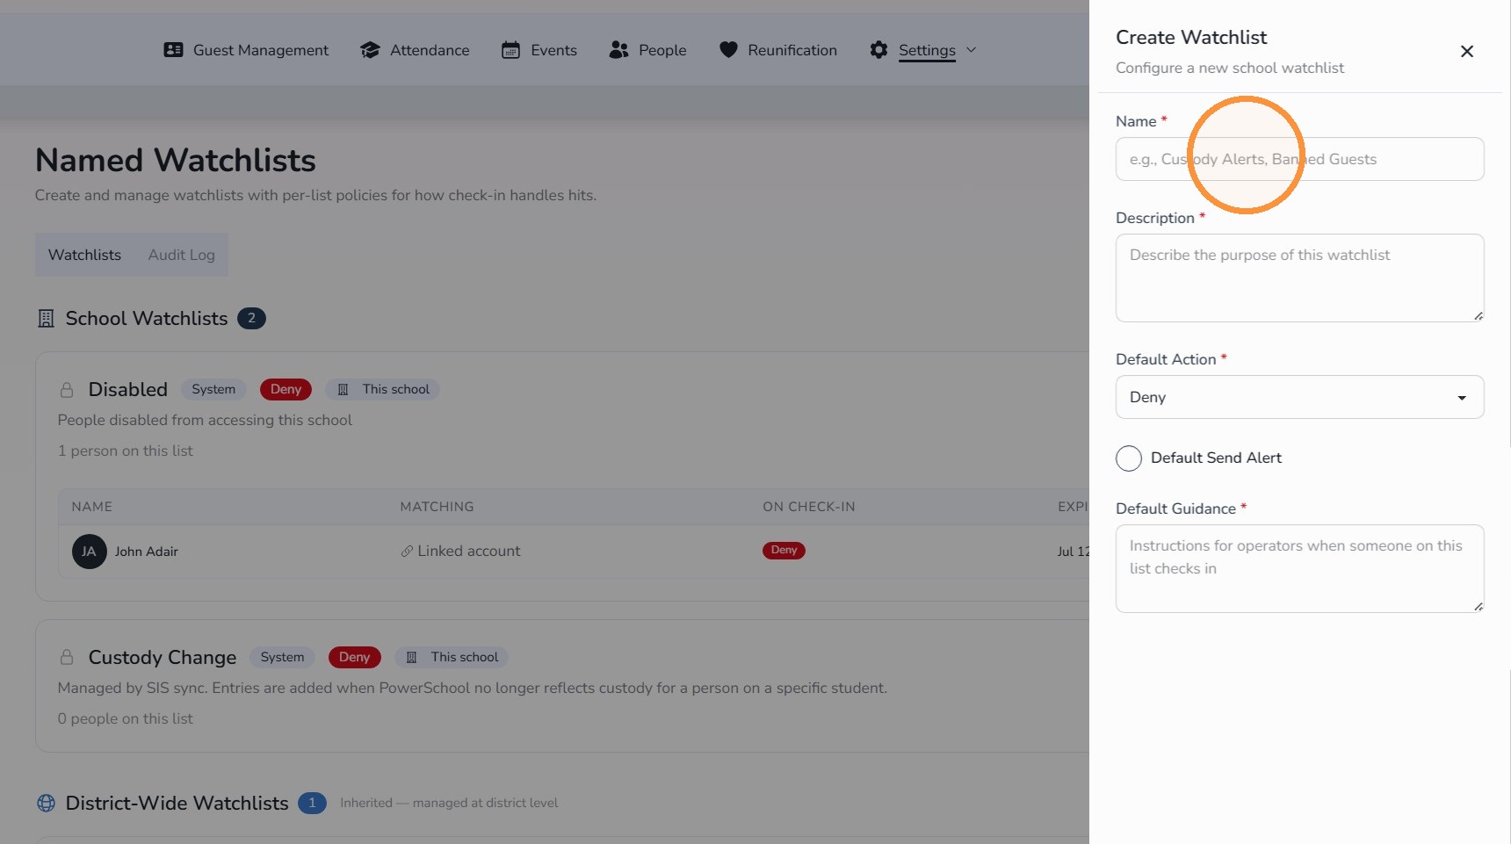
Task: Click building icon in Disabled's This school tag
Action: [343, 390]
